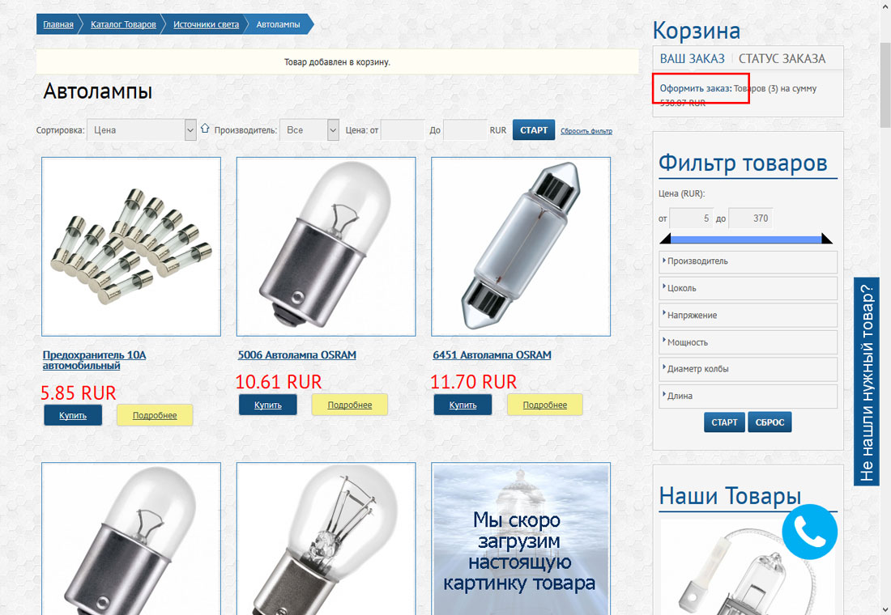
Task: Expand the Напряжение filter section
Action: pyautogui.click(x=748, y=315)
